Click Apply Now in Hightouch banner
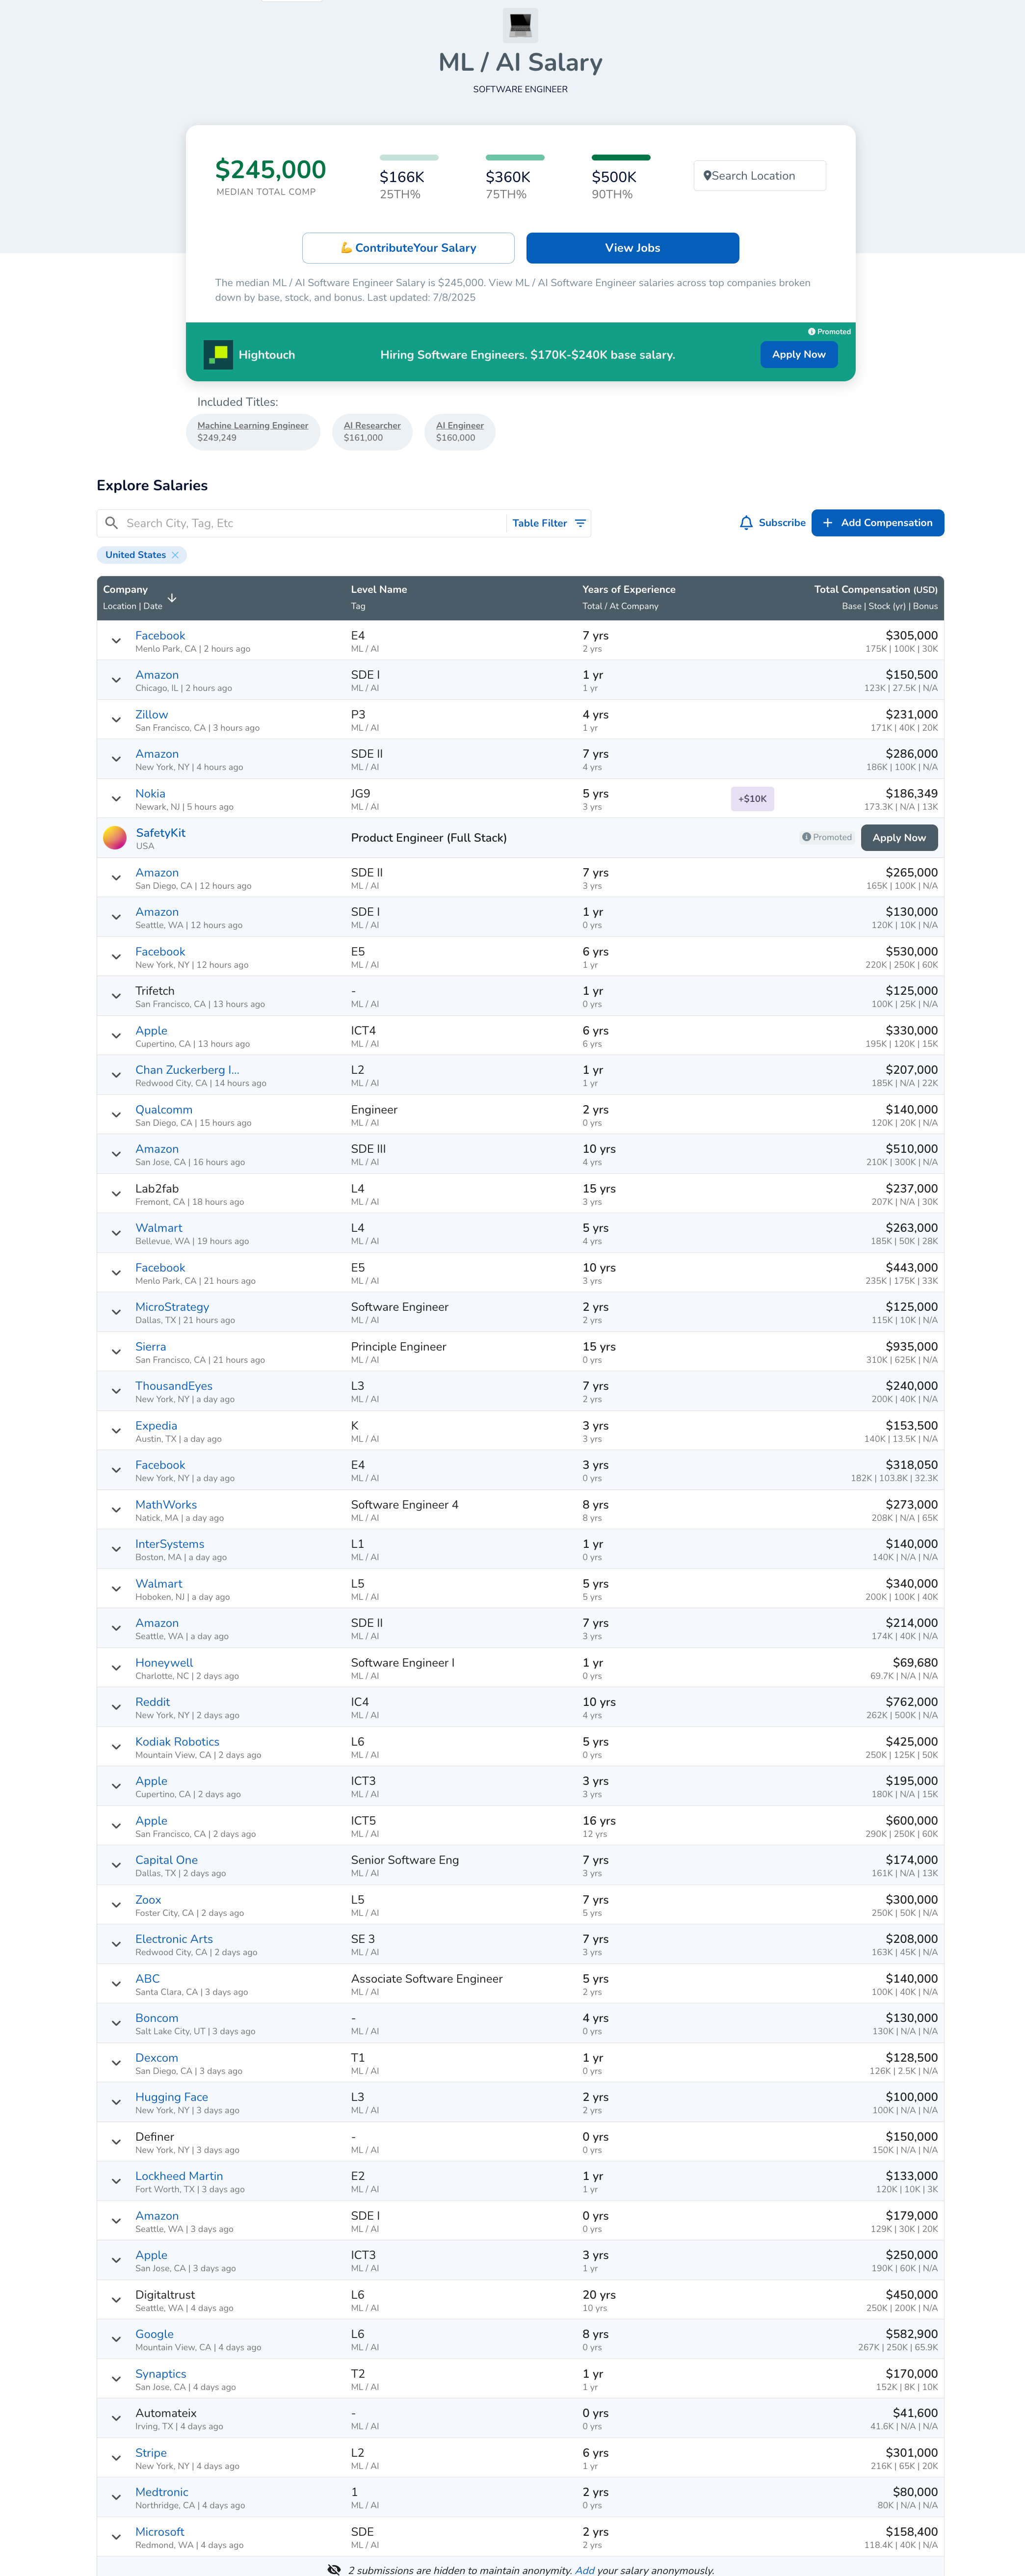Screen dimensions: 1025x2576 point(798,354)
